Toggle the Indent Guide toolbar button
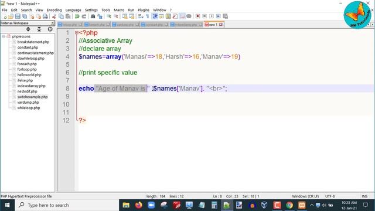 click(x=155, y=16)
